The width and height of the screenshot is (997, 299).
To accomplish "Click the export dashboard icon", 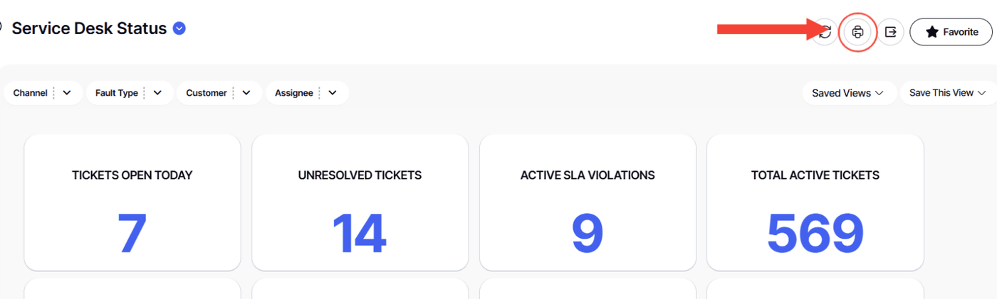I will pos(890,32).
